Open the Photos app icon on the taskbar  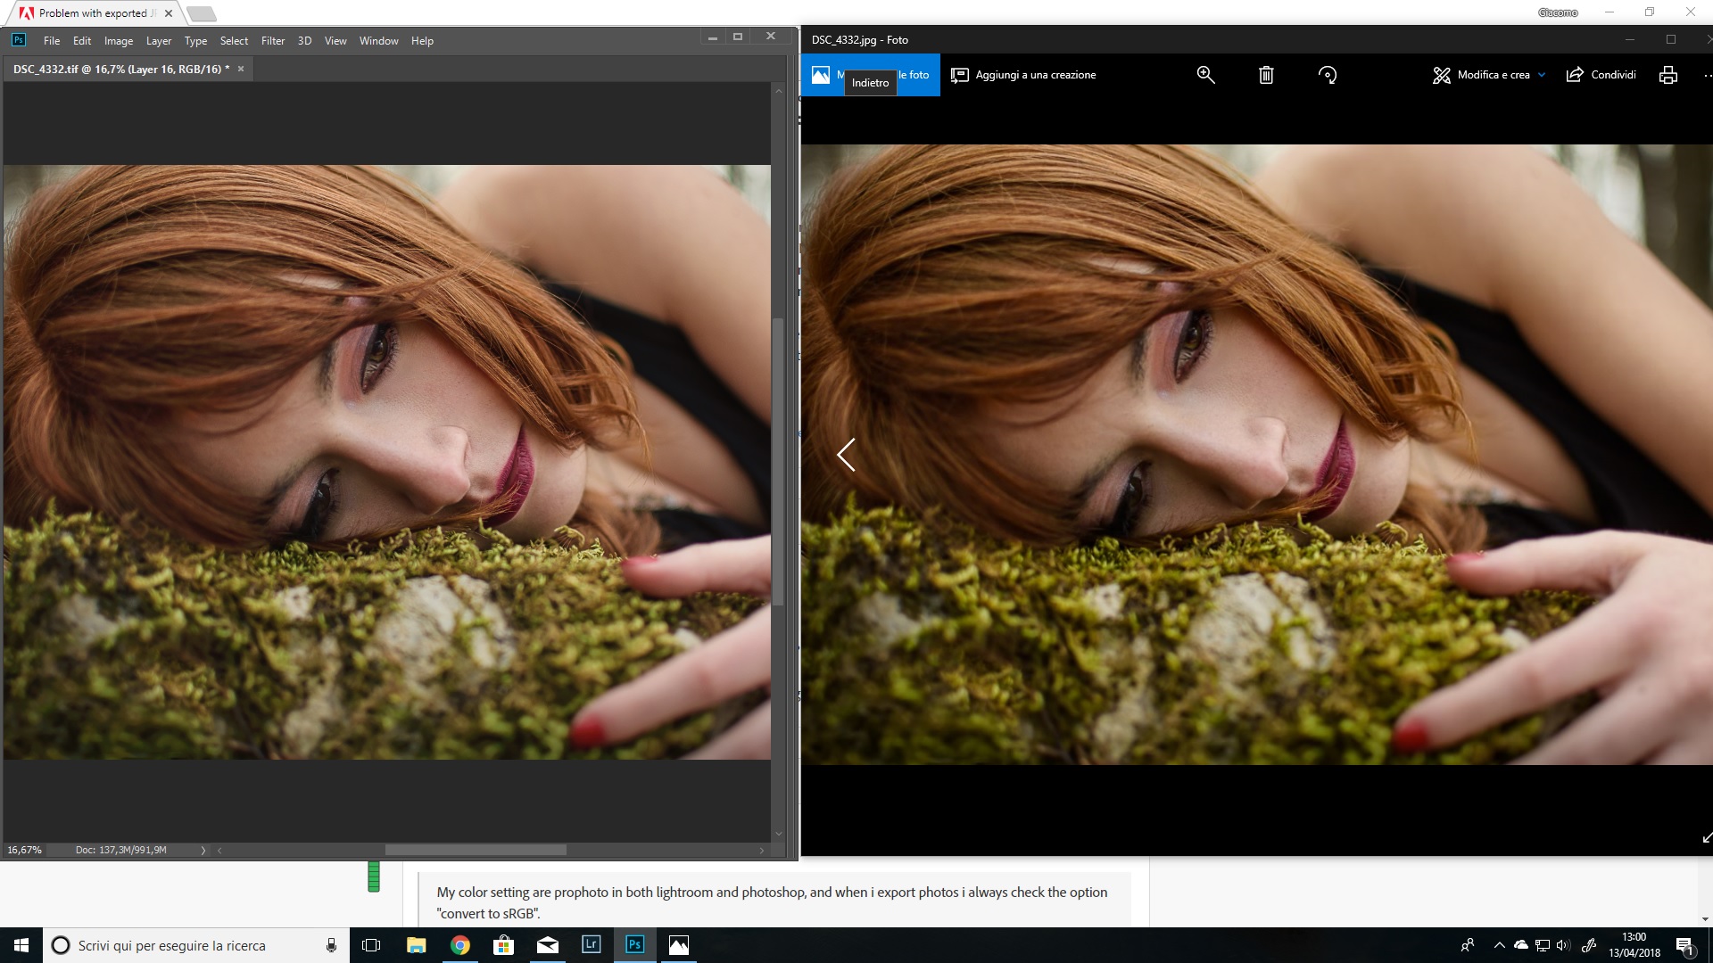coord(678,945)
